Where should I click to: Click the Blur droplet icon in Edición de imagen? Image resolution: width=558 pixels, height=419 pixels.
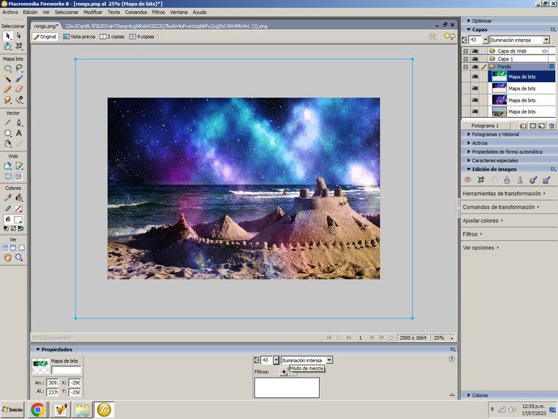(506, 180)
